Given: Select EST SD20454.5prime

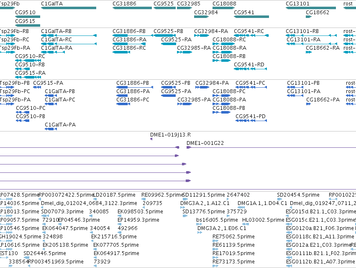Looking at the screenshot, I should 298,195.
